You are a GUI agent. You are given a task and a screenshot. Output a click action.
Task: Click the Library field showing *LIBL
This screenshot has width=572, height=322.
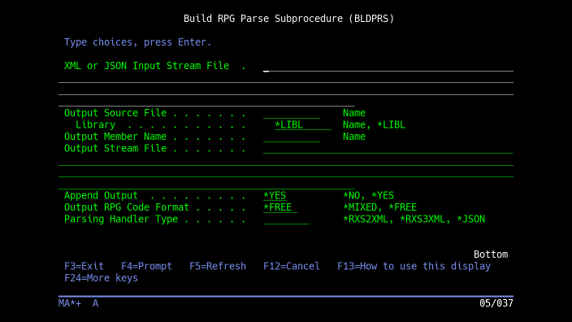303,125
